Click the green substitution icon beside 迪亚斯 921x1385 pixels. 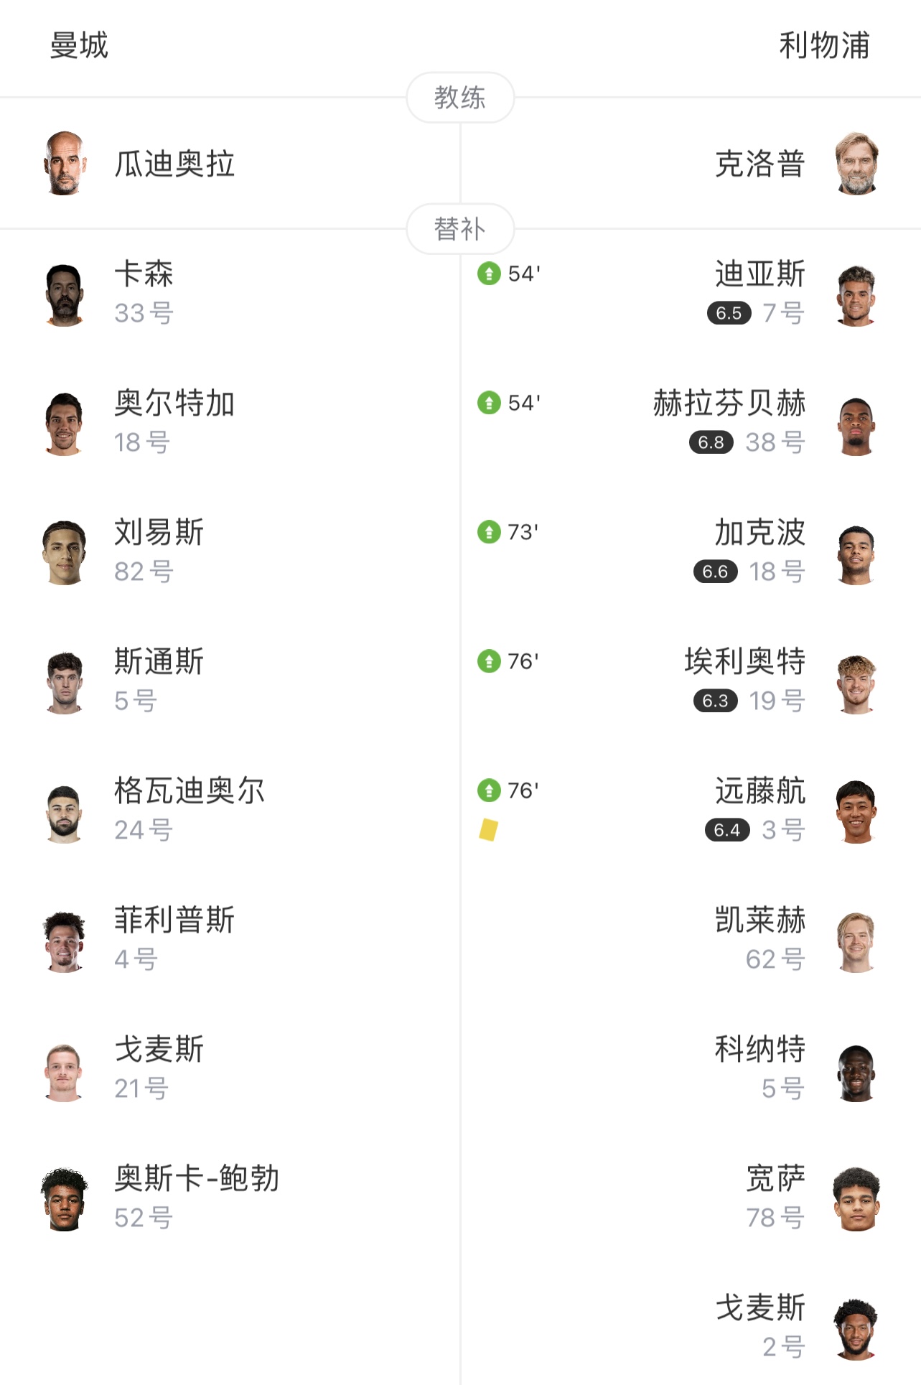(489, 274)
